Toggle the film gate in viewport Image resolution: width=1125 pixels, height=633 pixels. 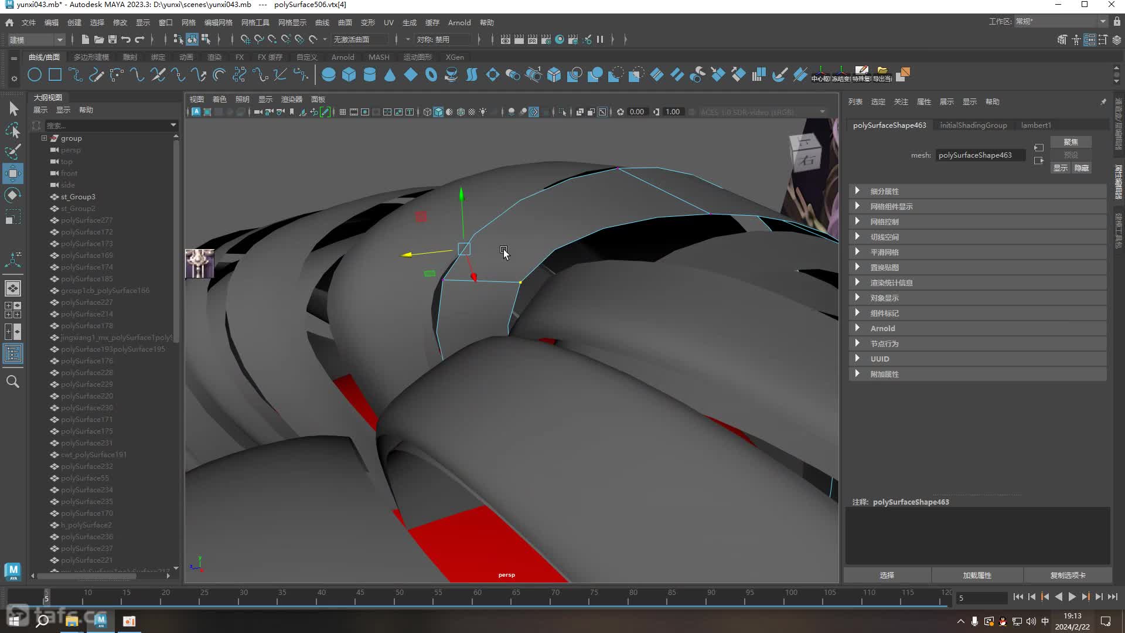pyautogui.click(x=354, y=112)
